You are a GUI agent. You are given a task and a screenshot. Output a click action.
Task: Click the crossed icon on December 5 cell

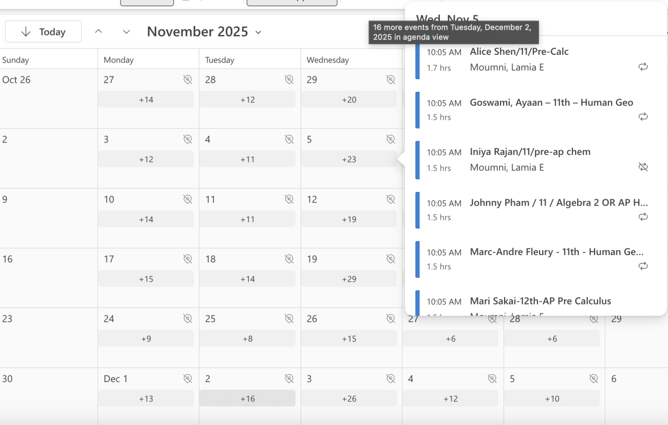(x=593, y=379)
